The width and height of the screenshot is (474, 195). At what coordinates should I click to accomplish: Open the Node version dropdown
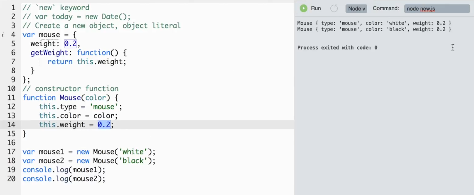(x=356, y=9)
